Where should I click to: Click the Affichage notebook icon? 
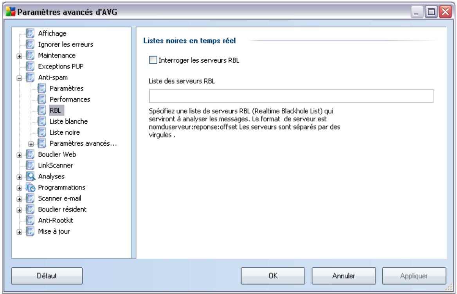(x=30, y=33)
